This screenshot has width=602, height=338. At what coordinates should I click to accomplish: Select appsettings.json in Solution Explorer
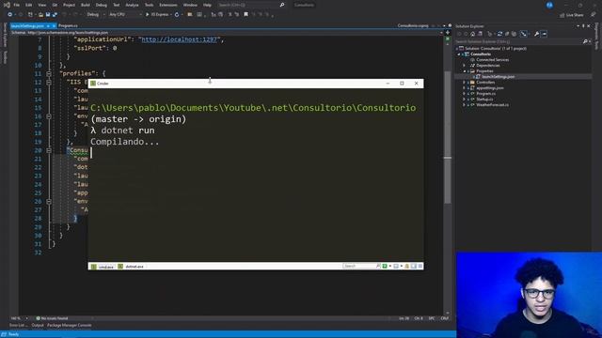490,88
